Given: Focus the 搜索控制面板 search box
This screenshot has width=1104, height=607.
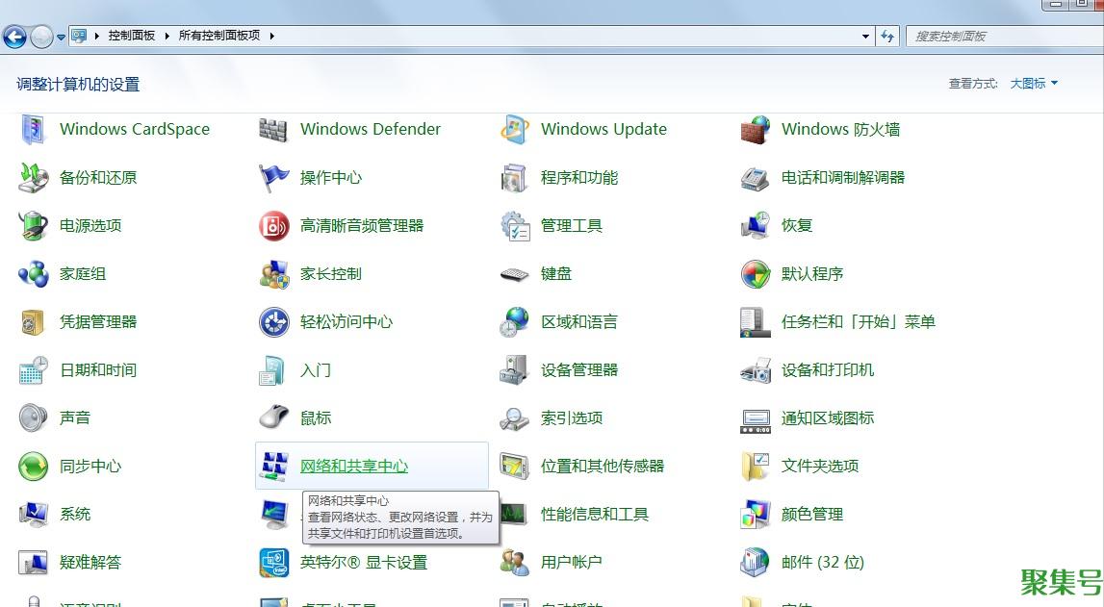Looking at the screenshot, I should coord(1004,36).
